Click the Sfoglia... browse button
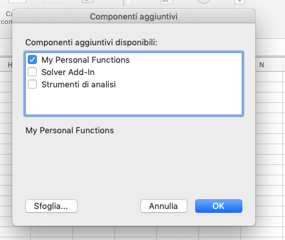The width and height of the screenshot is (285, 240). pyautogui.click(x=51, y=206)
